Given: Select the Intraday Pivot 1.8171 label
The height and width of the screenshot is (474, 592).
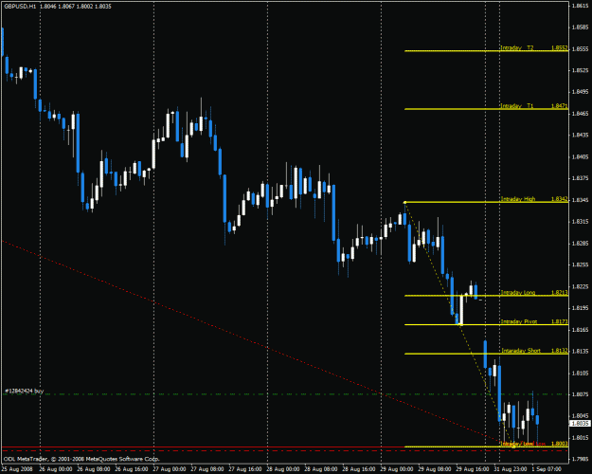Looking at the screenshot, I should pos(534,321).
